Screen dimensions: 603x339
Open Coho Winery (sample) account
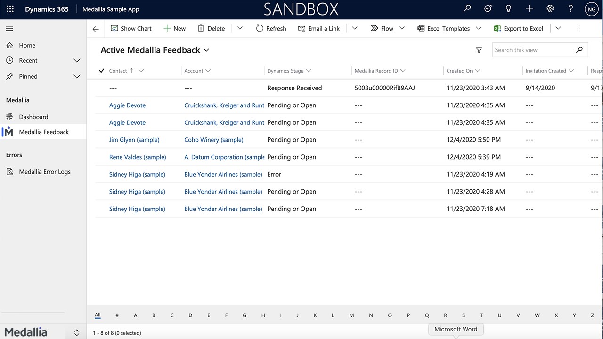(214, 140)
